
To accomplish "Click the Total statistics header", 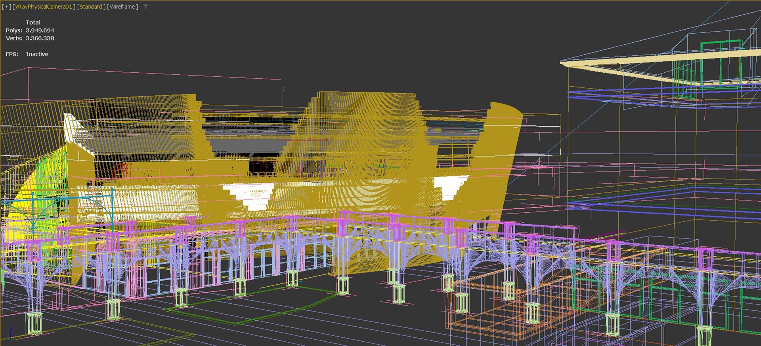I will tap(33, 23).
